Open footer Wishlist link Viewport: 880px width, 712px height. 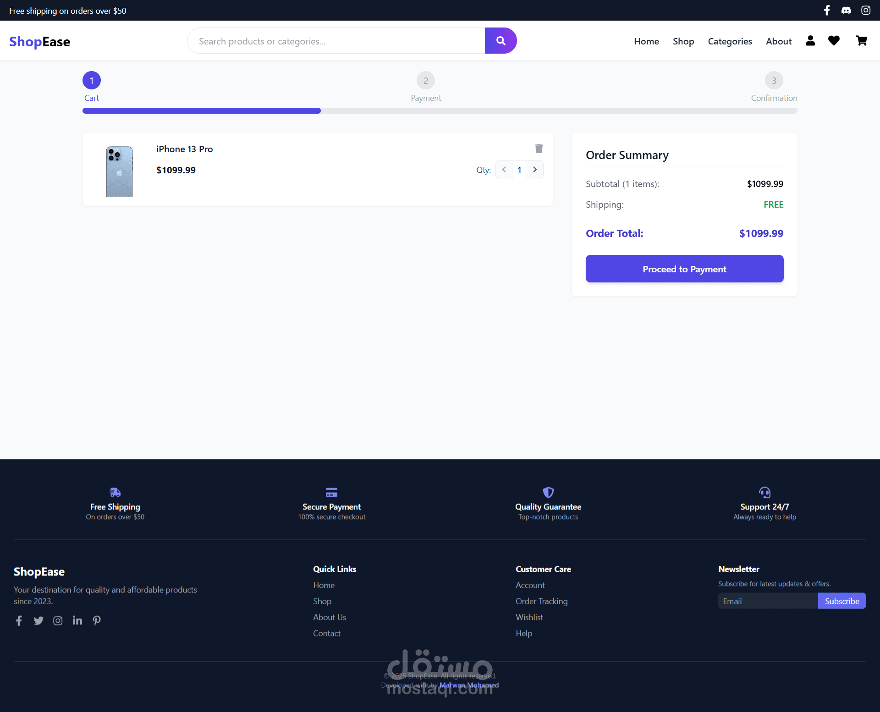[x=529, y=618]
